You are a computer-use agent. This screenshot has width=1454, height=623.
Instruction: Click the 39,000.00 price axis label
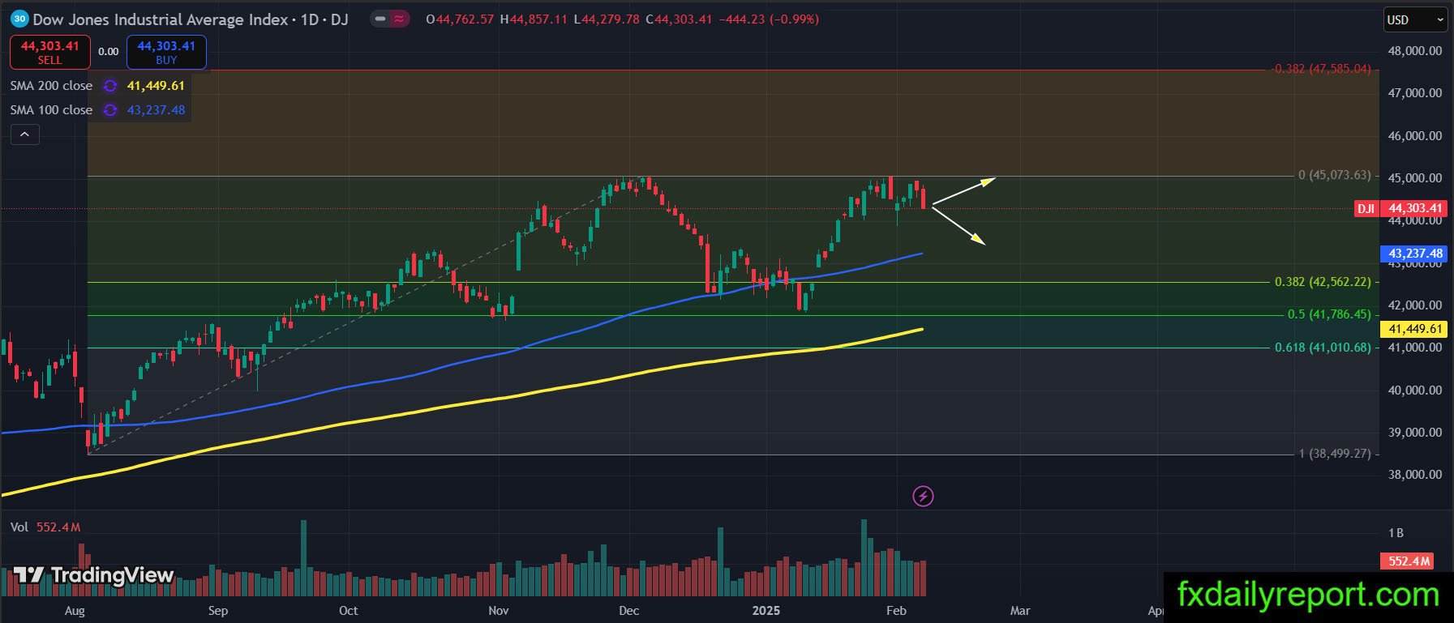pyautogui.click(x=1415, y=433)
